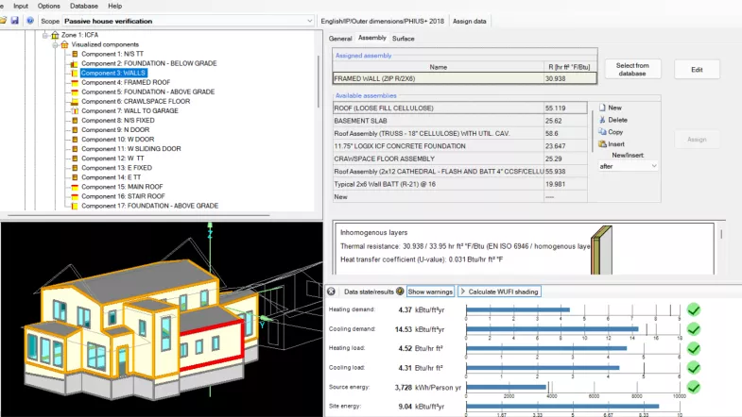
Task: Close results panel with the X icon
Action: (x=332, y=292)
